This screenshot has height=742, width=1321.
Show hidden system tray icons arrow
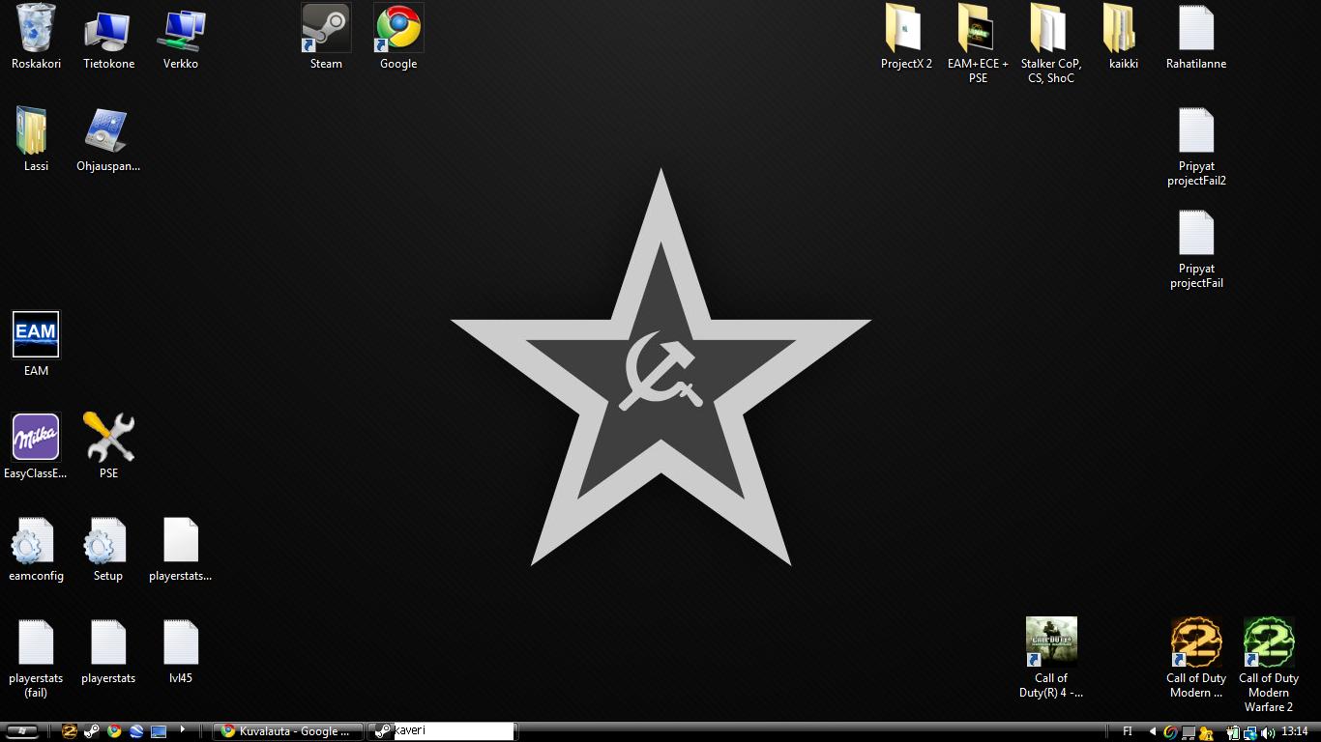[x=1152, y=731]
